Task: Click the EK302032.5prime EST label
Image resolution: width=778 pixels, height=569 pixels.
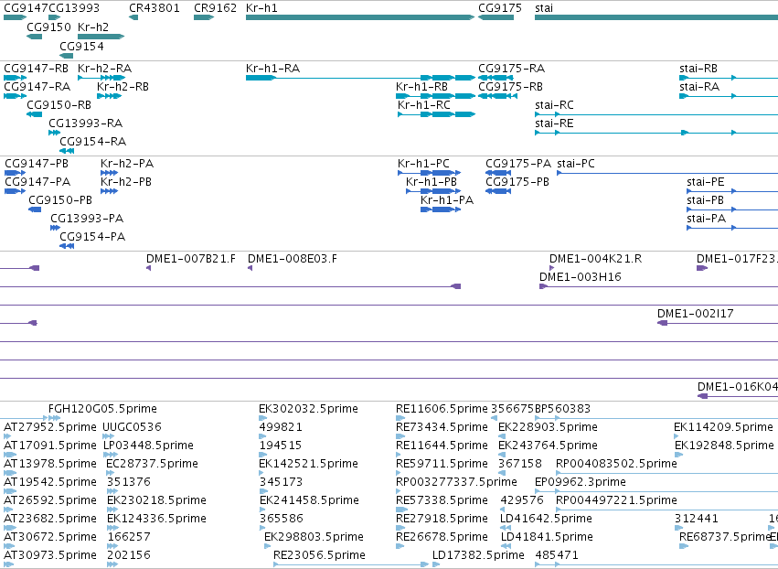Action: pos(309,409)
